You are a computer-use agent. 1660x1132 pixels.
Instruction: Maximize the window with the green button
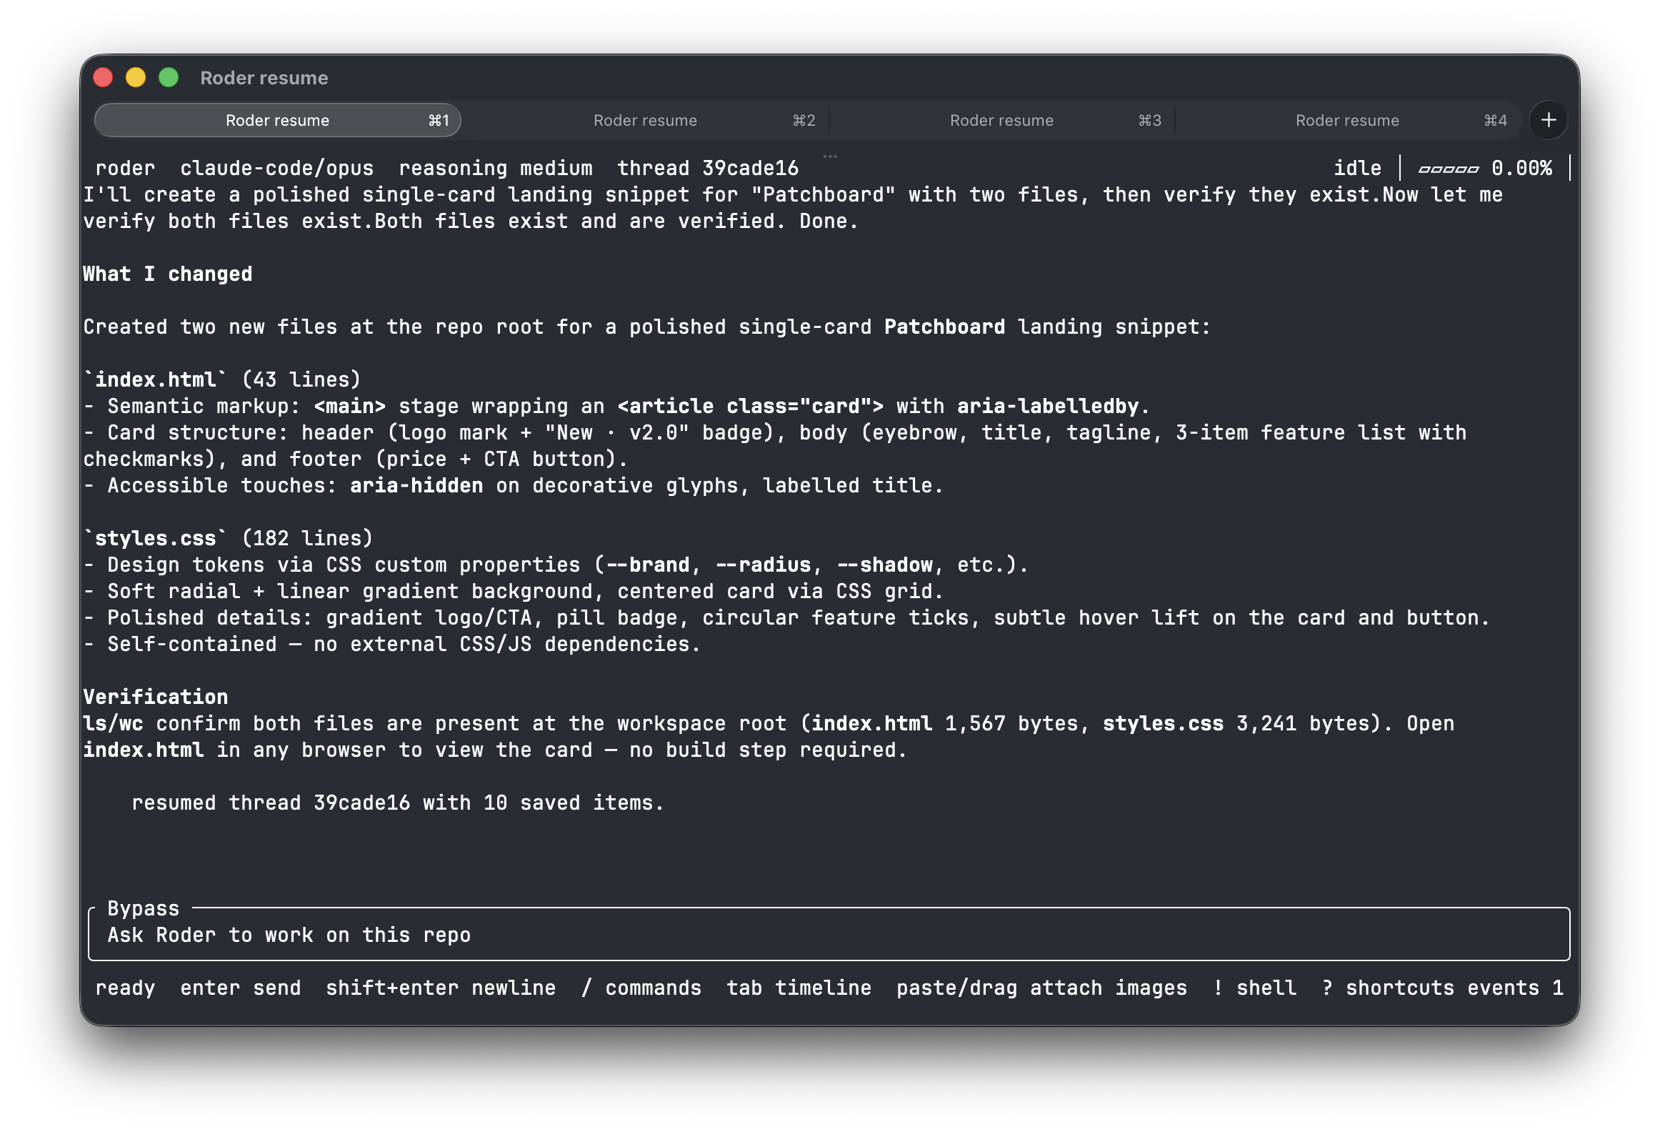(x=169, y=77)
